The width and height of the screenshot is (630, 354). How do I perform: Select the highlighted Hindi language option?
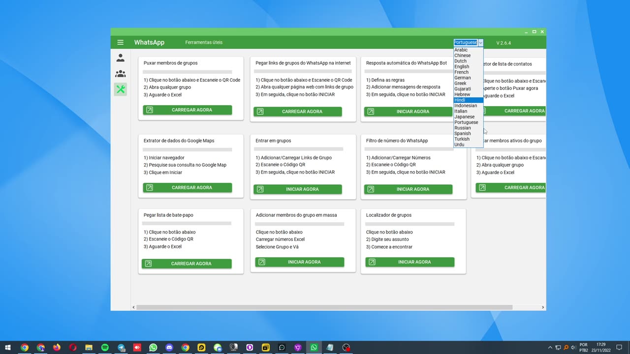tap(468, 100)
